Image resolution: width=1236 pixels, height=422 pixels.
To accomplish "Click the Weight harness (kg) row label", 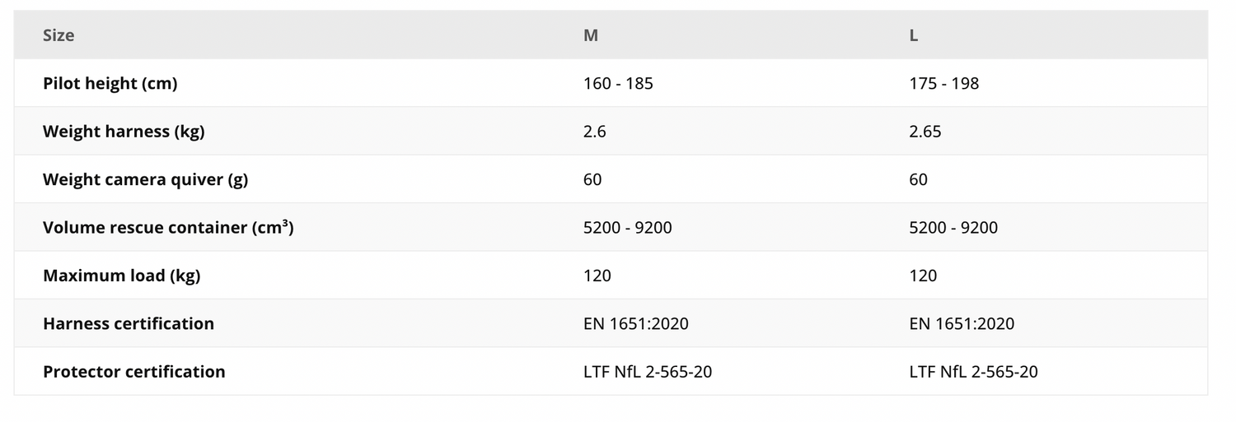I will 124,132.
